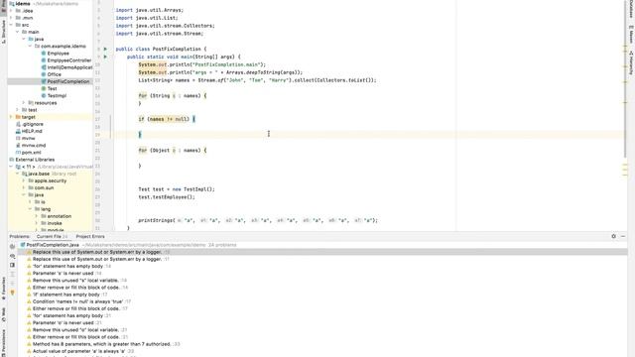Open the Database tool window stripe
Viewport: 635px width, 357px height.
tap(631, 9)
